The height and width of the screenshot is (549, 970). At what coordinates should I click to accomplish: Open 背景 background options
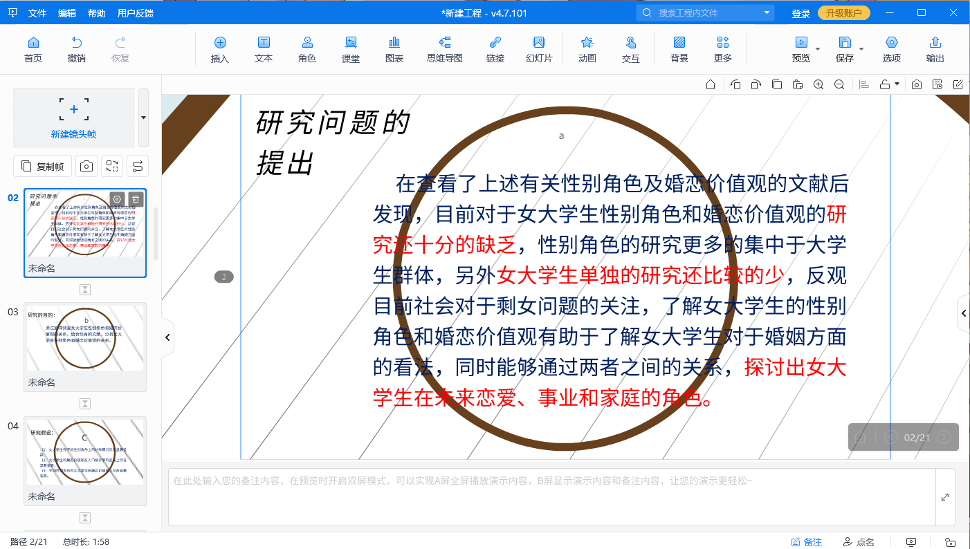click(x=679, y=49)
